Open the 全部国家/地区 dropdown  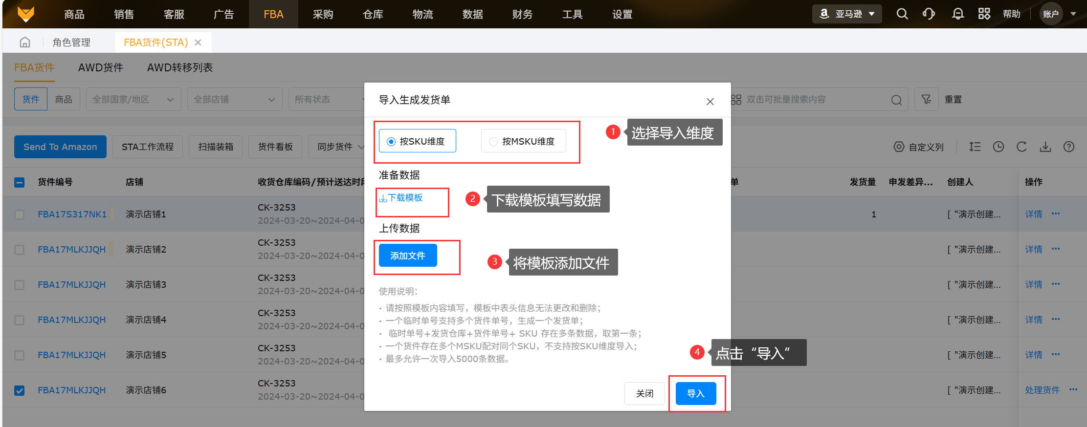tap(133, 99)
